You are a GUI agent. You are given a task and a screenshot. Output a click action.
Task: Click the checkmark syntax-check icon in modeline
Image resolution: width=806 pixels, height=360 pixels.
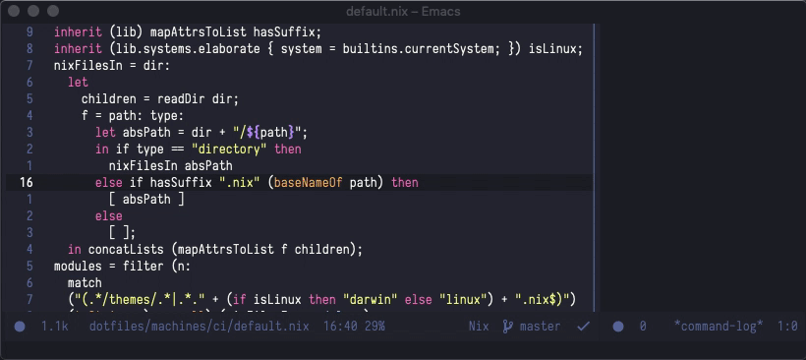coord(583,326)
